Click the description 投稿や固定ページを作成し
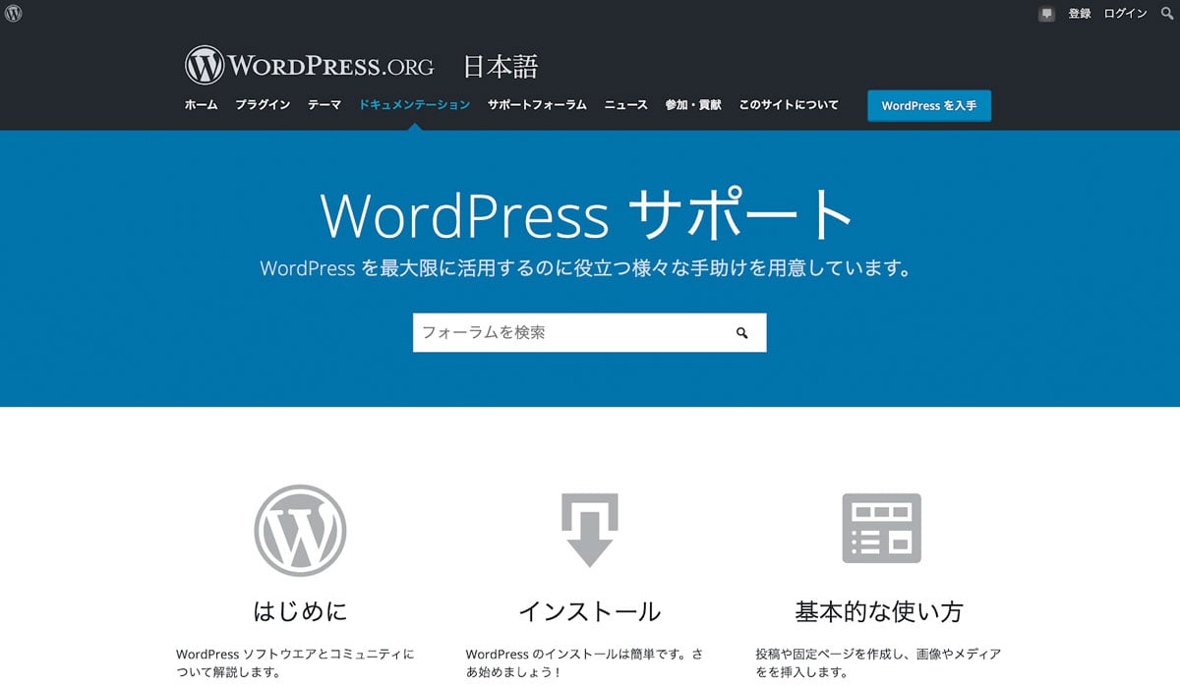The height and width of the screenshot is (686, 1180). pos(877,663)
